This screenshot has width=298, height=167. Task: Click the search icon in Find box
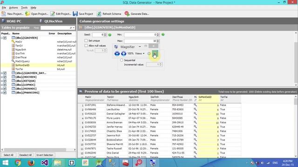(x=71, y=28)
